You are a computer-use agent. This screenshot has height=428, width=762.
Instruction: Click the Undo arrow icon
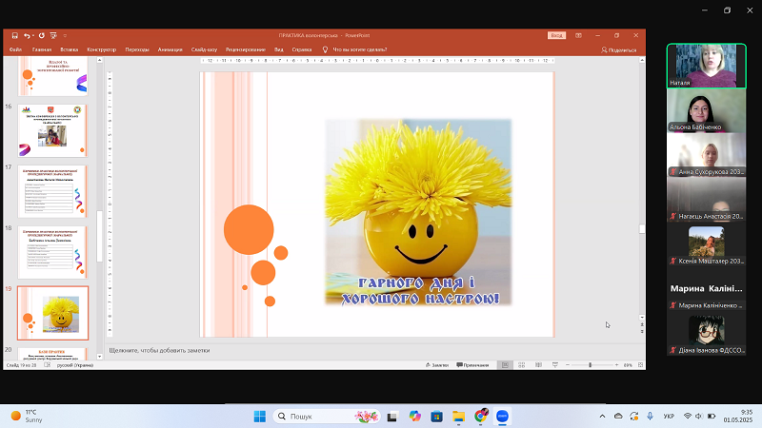[x=27, y=35]
